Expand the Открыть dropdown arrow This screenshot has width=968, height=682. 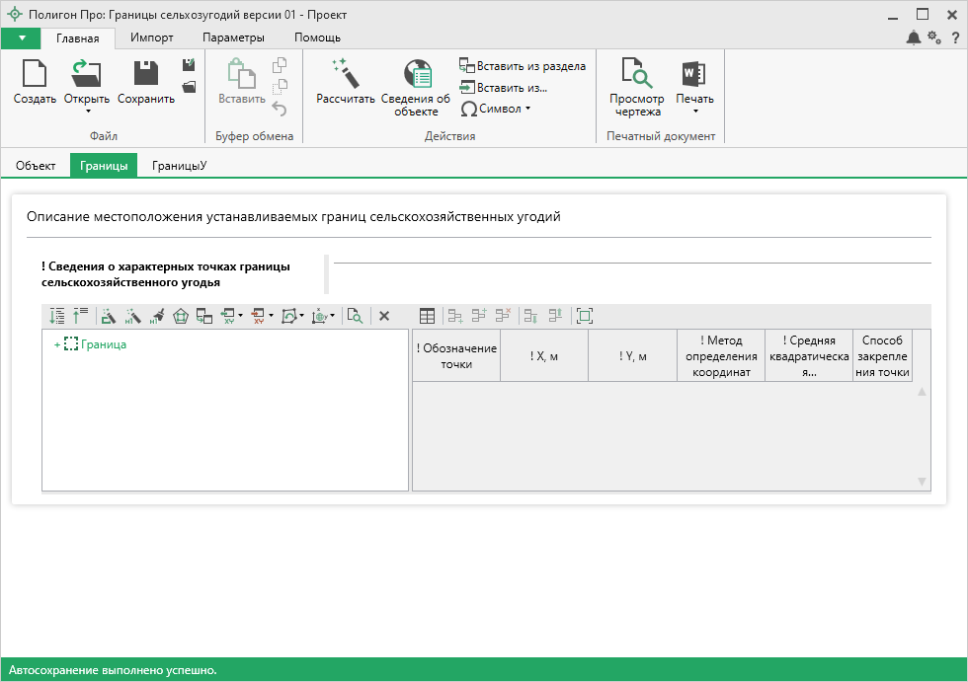tap(87, 112)
